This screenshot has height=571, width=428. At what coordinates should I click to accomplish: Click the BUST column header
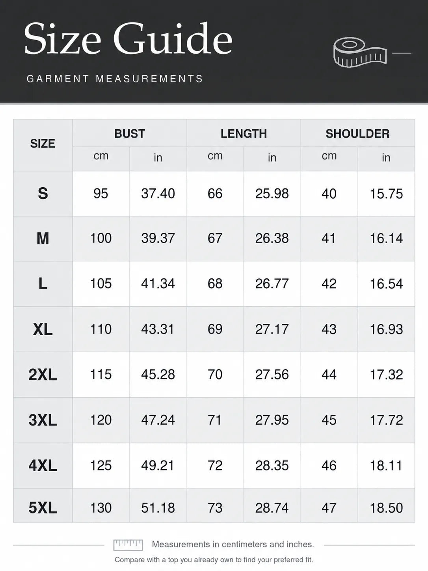point(130,134)
